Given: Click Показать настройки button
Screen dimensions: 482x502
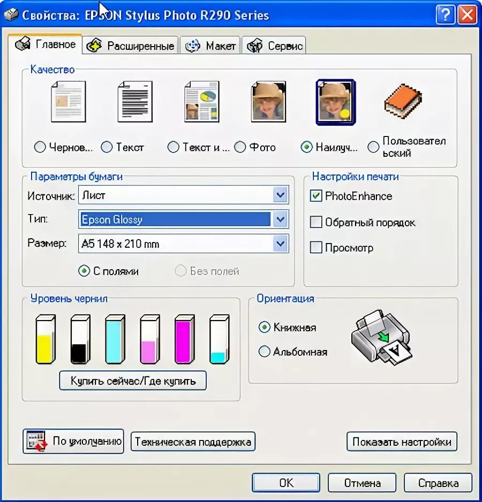Looking at the screenshot, I should pyautogui.click(x=402, y=442).
